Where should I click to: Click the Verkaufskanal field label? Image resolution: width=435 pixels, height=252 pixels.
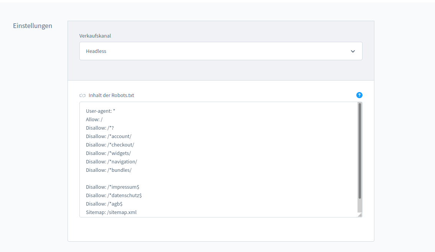95,36
